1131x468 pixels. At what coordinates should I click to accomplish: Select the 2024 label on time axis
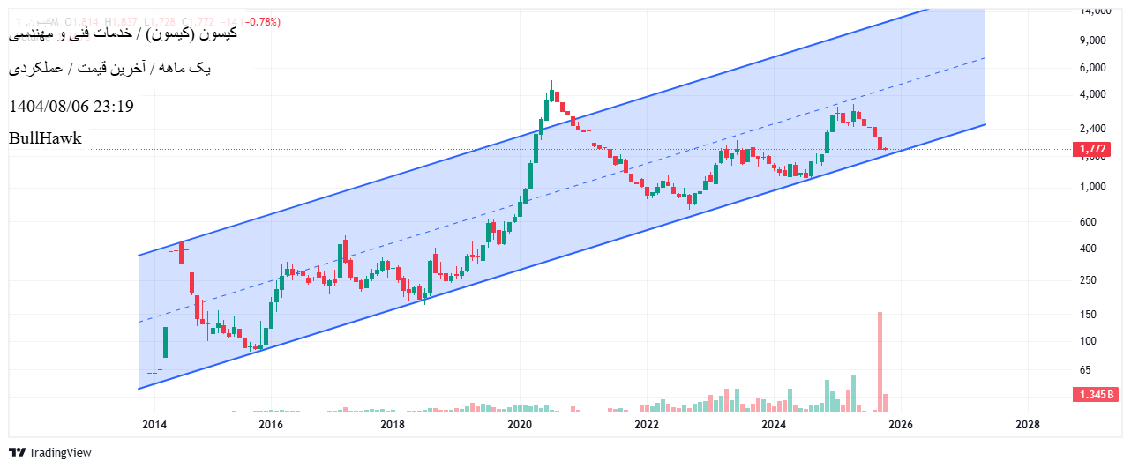pos(774,425)
